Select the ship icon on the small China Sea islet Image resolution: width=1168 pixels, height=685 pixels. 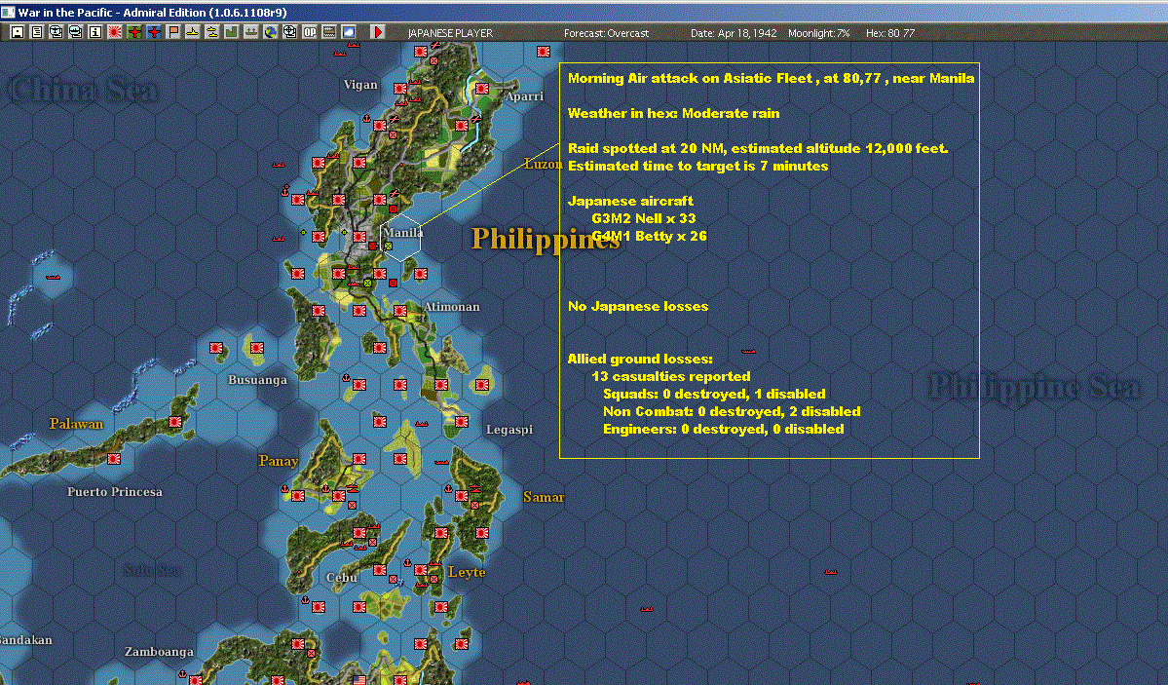(x=53, y=277)
